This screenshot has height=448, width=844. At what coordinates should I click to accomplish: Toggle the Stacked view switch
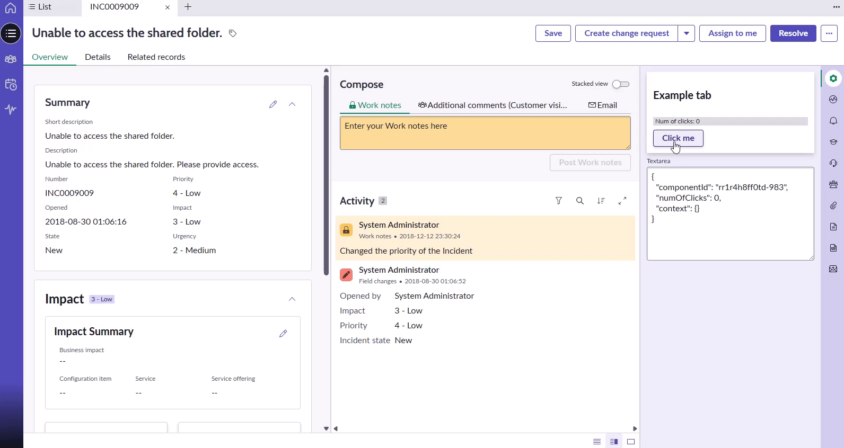[620, 84]
